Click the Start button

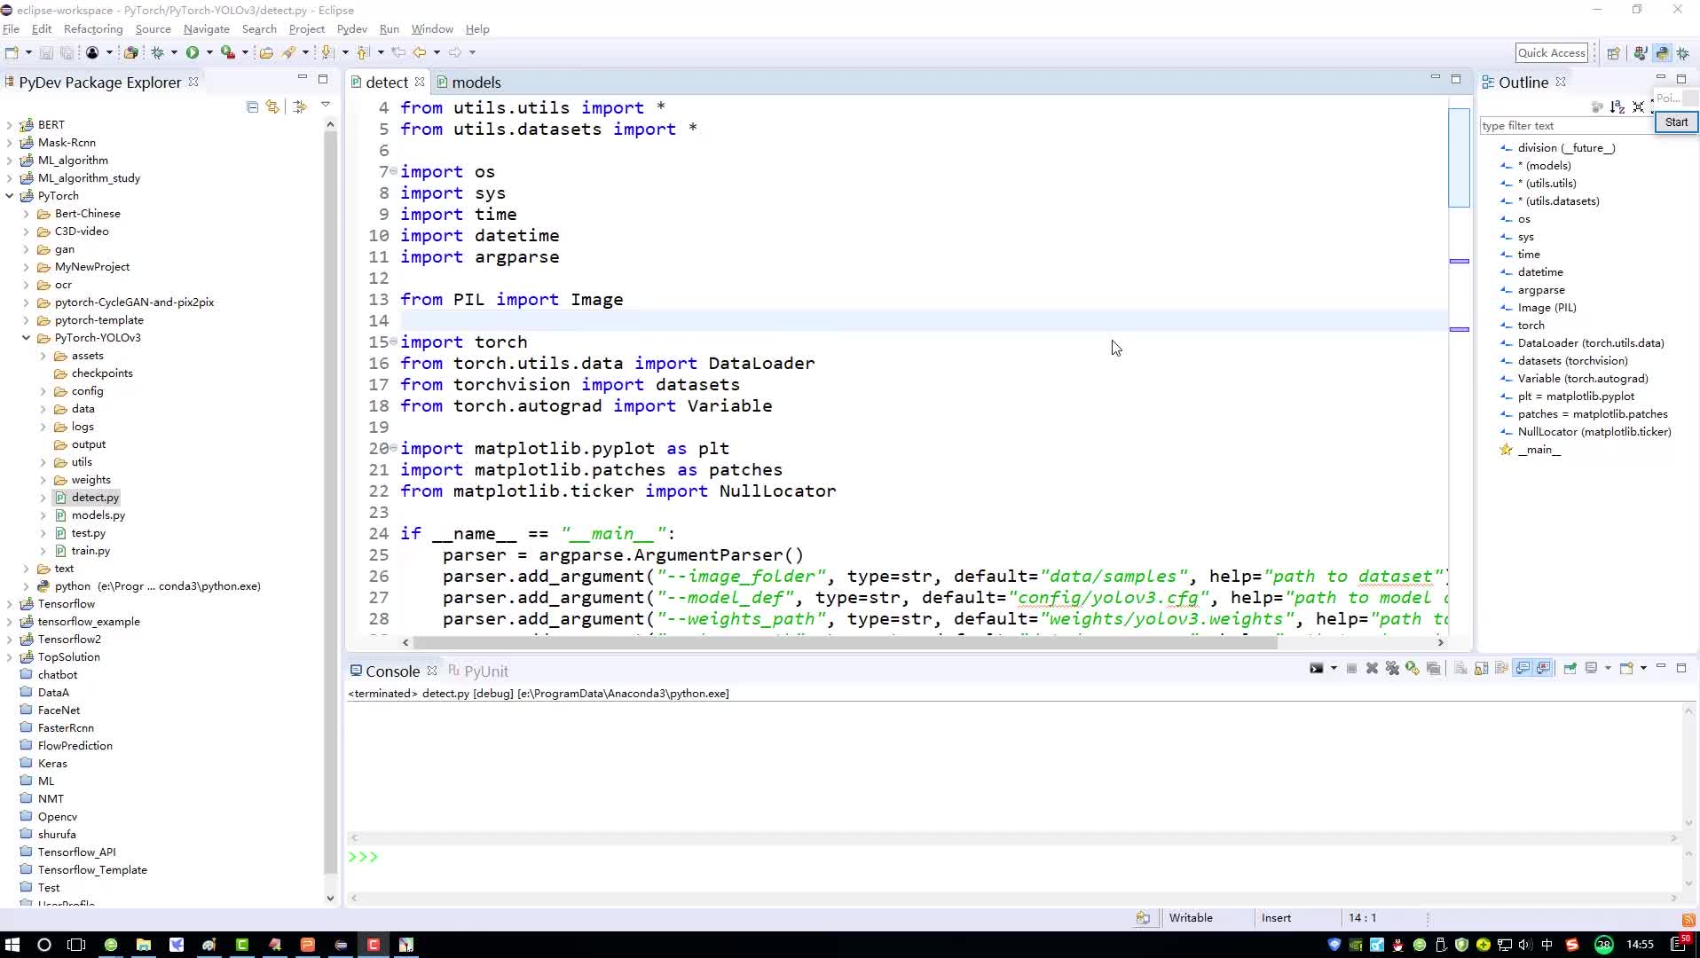(x=1676, y=122)
